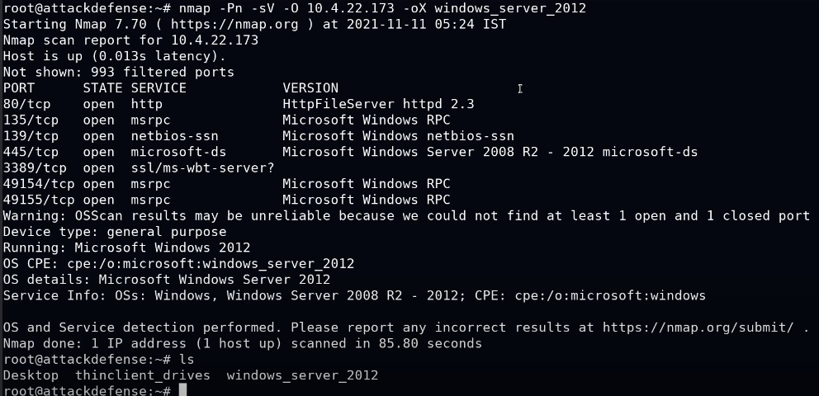This screenshot has width=819, height=396.
Task: Click the STATE column header
Action: coord(102,88)
